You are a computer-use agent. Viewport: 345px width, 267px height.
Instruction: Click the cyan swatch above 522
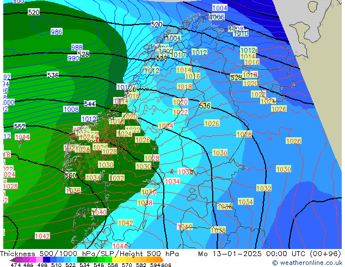point(74,259)
